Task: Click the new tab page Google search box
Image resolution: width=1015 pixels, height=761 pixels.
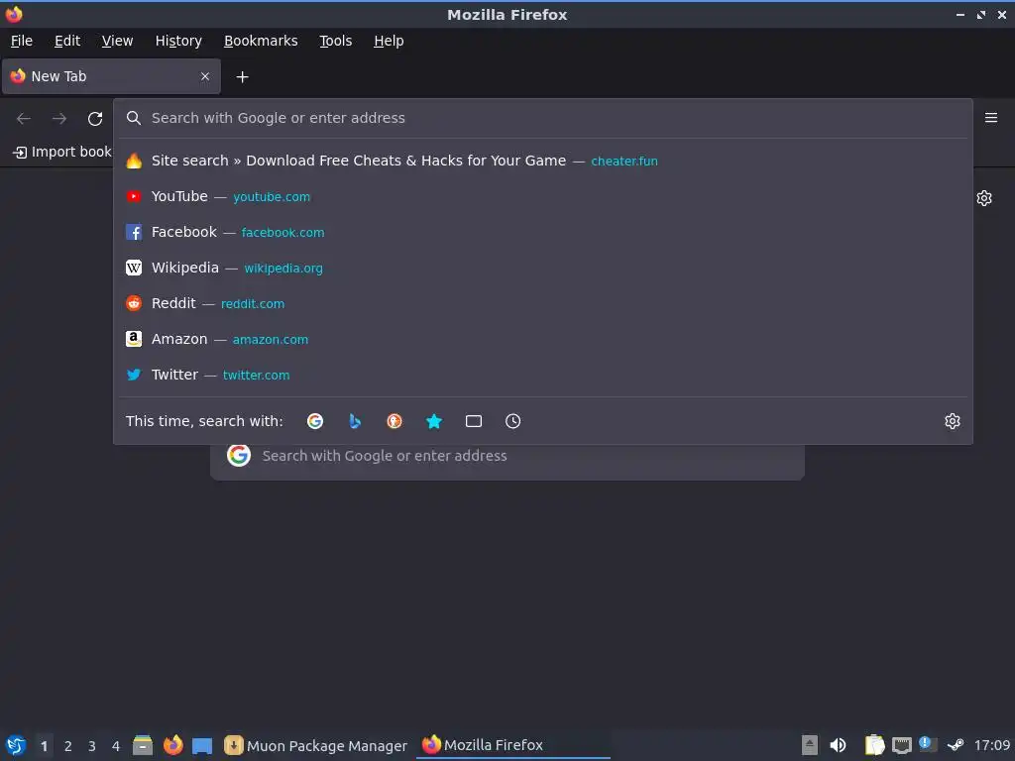Action: pos(507,462)
